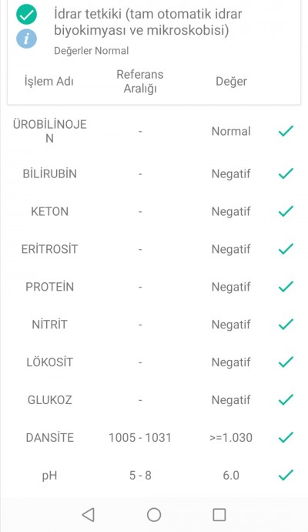Open recent apps with square button
The height and width of the screenshot is (532, 308).
(x=219, y=515)
